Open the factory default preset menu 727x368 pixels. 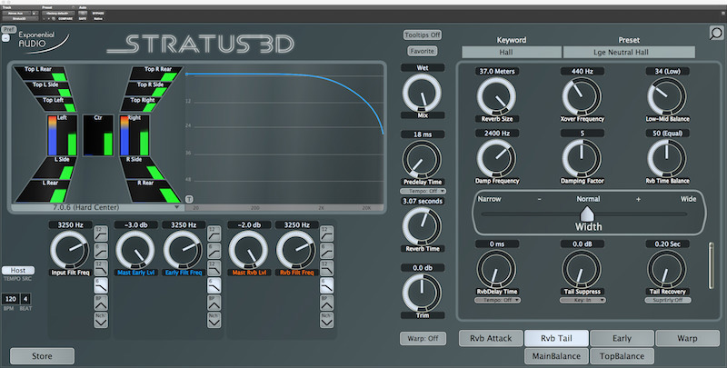click(x=58, y=14)
